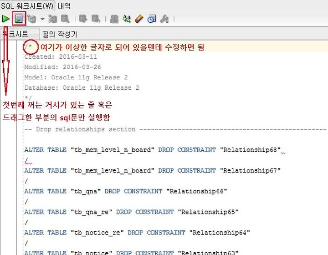Open the SQL History clock icon
This screenshot has width=328, height=255.
pyautogui.click(x=152, y=19)
